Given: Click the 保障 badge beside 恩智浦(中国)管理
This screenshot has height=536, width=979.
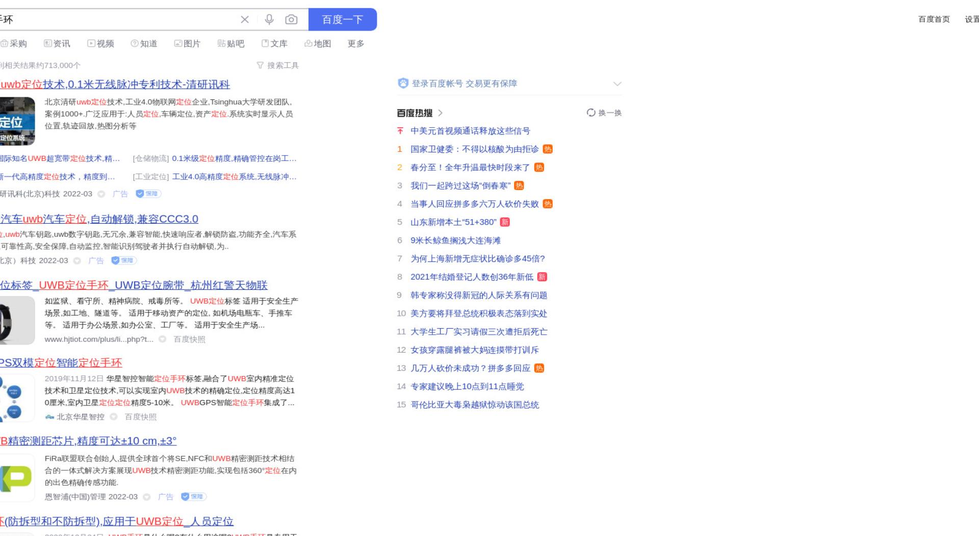Looking at the screenshot, I should pos(194,497).
